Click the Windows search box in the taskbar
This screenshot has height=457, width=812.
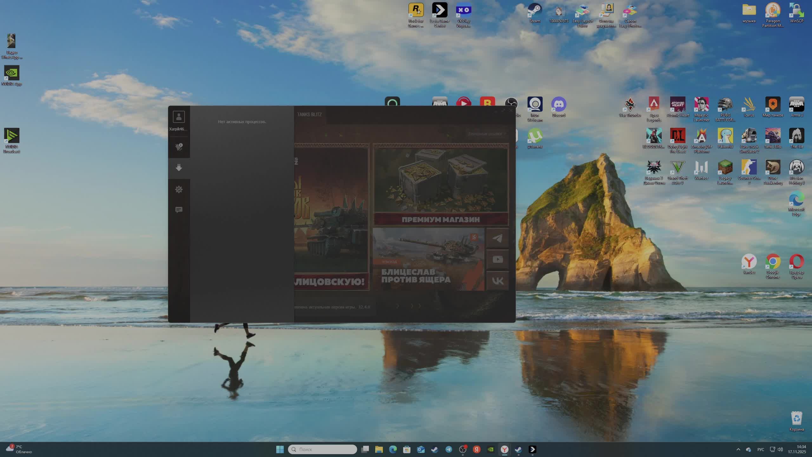point(322,449)
